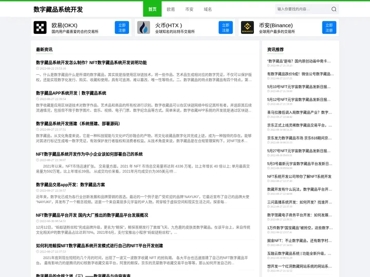Click the summary text starting 12月12日，"蚂蚁链粉丝粒"

pos(143,230)
